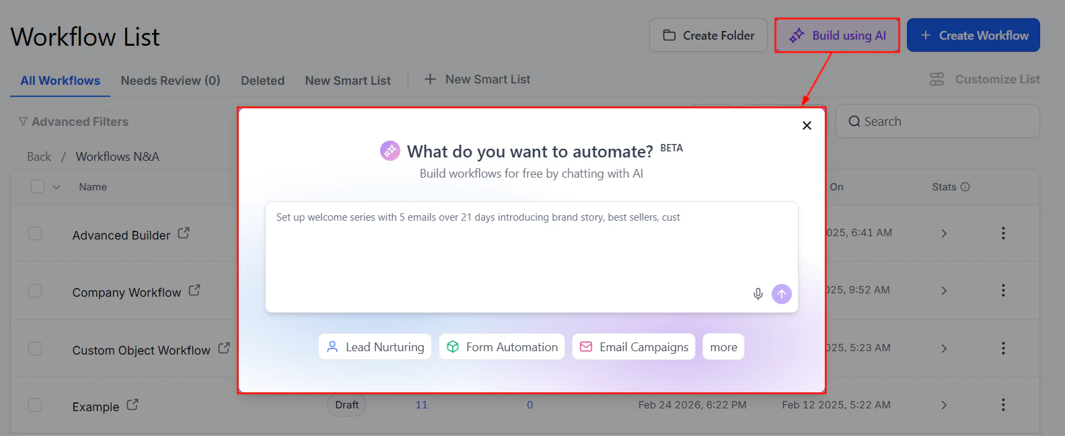
Task: Open the Customize List option
Action: pos(985,79)
